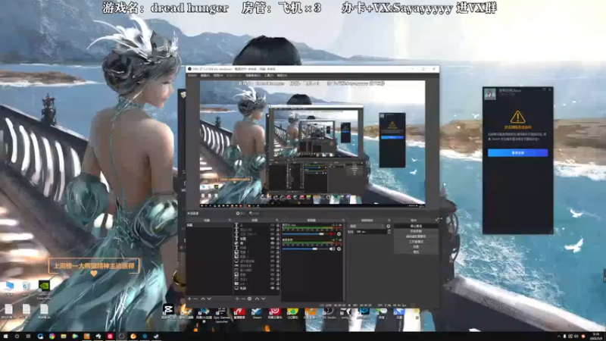The image size is (606, 341).
Task: Open QQ音乐 desktop shortcut
Action: pos(292,313)
